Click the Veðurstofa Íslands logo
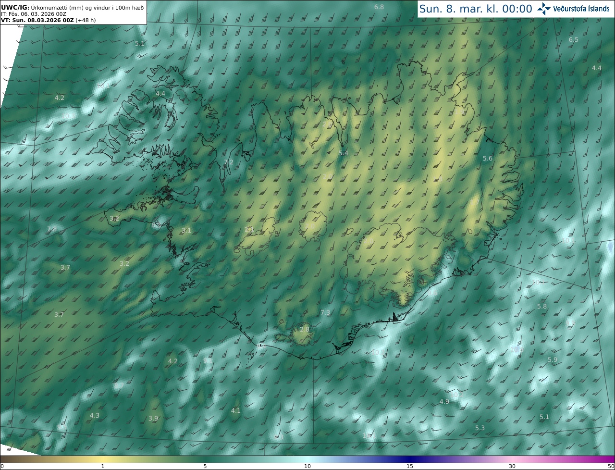Screen dimensions: 615x470 pos(573,9)
